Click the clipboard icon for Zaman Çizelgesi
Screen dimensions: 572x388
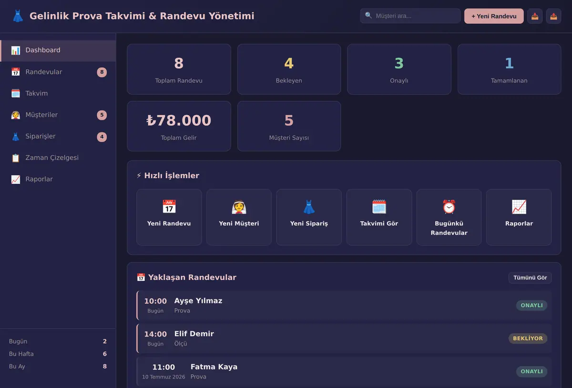16,158
